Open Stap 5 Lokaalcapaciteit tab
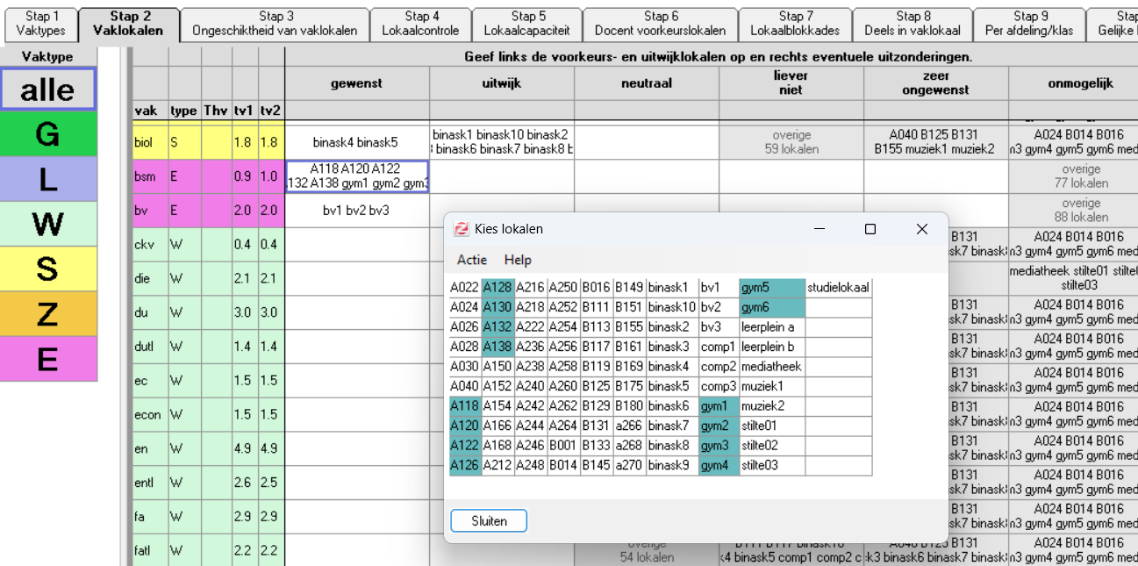The height and width of the screenshot is (566, 1138). [526, 24]
